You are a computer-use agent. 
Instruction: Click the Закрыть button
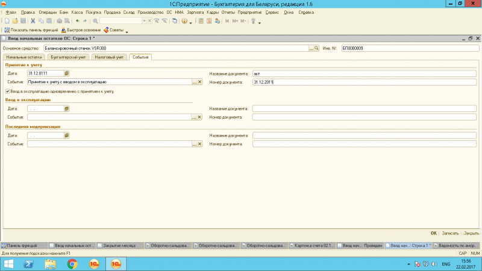click(471, 233)
